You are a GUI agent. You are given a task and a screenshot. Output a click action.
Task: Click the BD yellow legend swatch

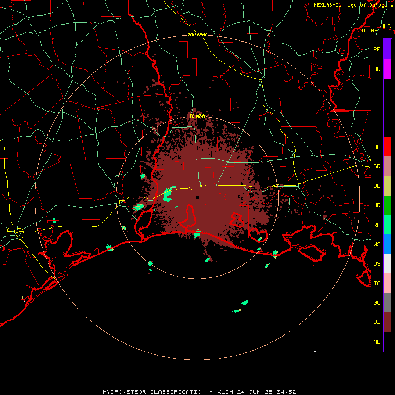tap(388, 186)
